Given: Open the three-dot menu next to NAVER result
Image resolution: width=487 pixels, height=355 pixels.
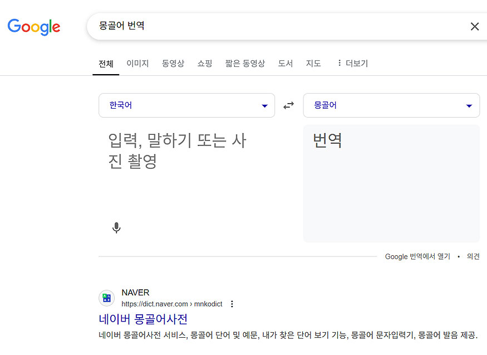Looking at the screenshot, I should point(232,304).
